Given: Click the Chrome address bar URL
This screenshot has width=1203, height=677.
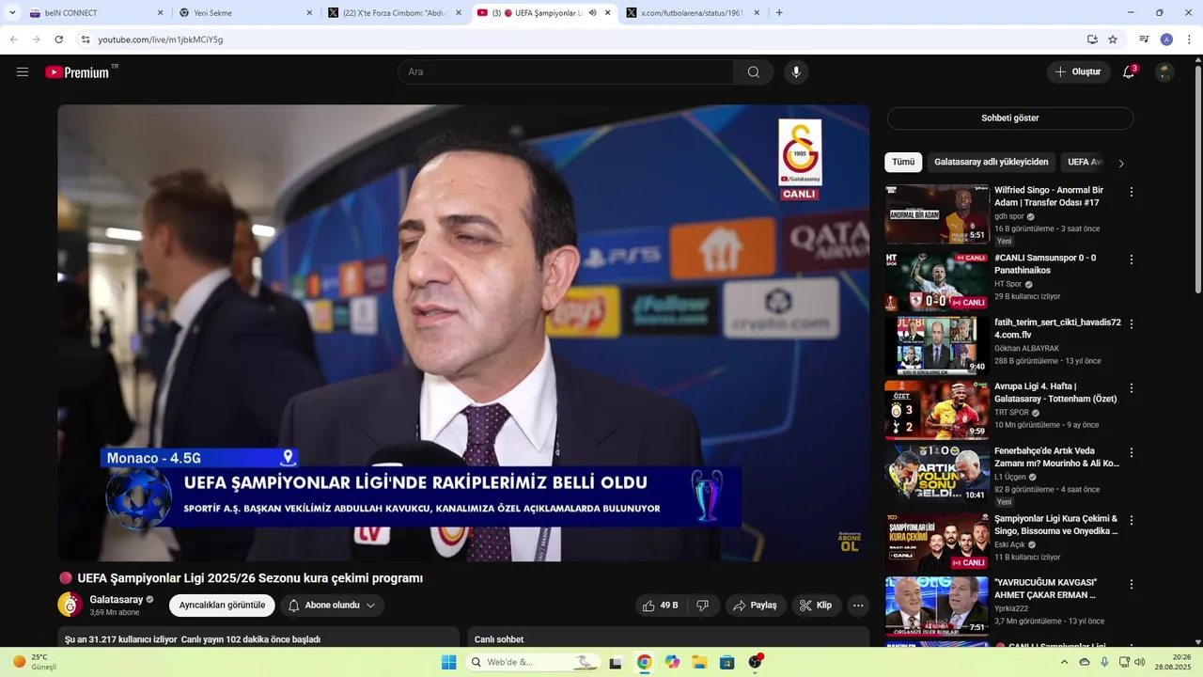Looking at the screenshot, I should [161, 39].
